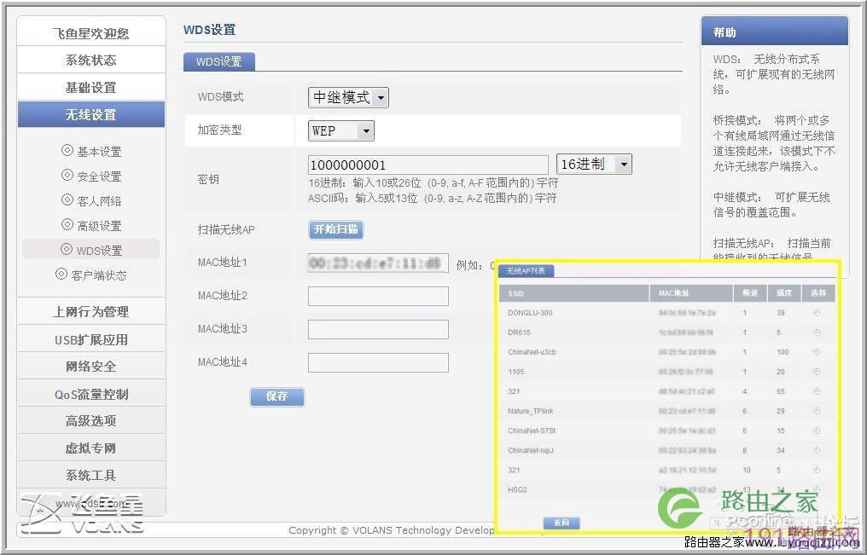The image size is (867, 555).
Task: Open the WDS模式 dropdown showing 中继模式
Action: click(348, 98)
